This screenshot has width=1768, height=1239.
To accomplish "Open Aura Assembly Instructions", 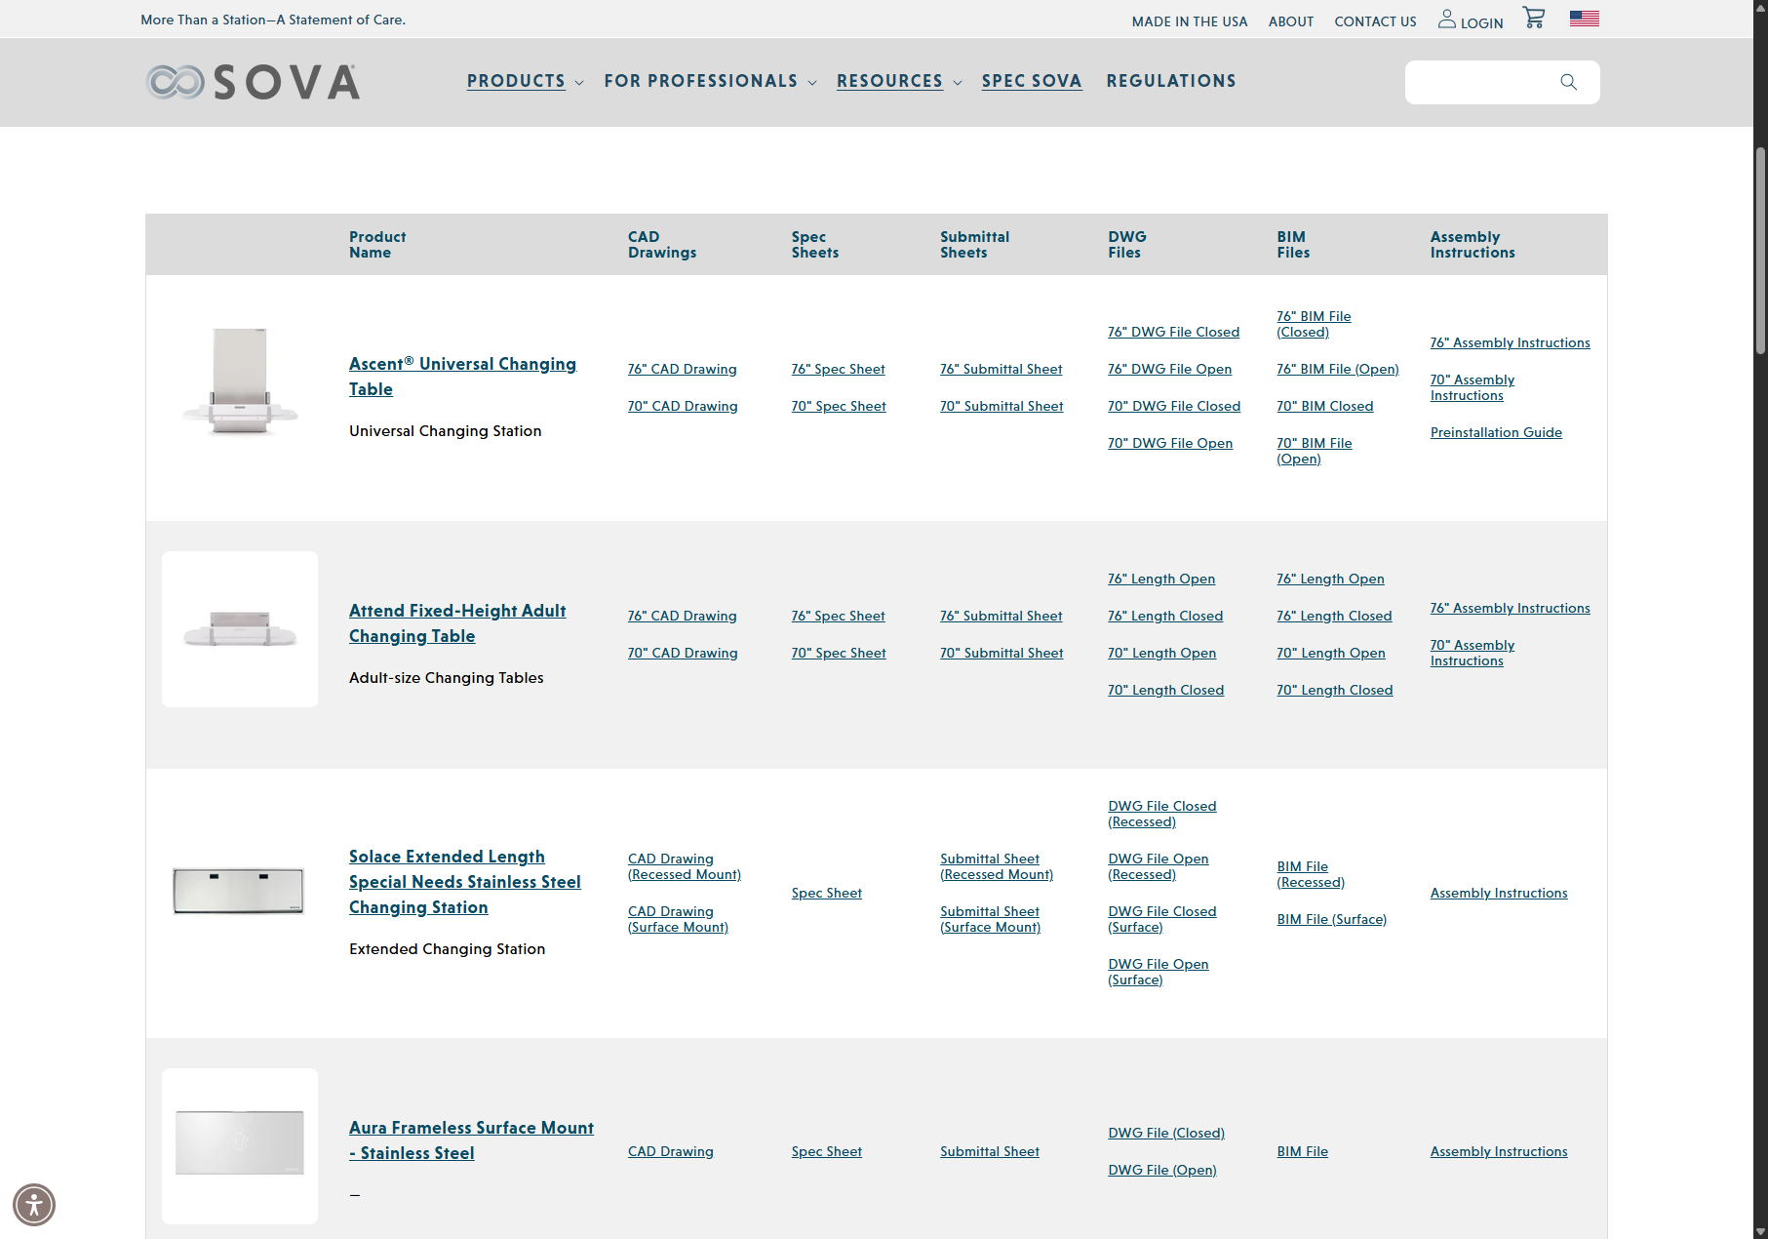I will point(1499,1151).
